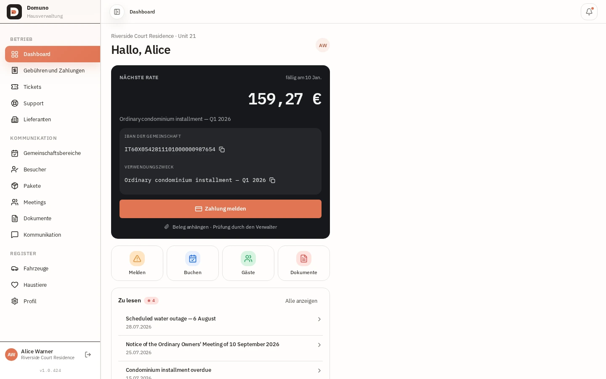606x379 pixels.
Task: Click the red Dokumente file icon
Action: point(304,259)
